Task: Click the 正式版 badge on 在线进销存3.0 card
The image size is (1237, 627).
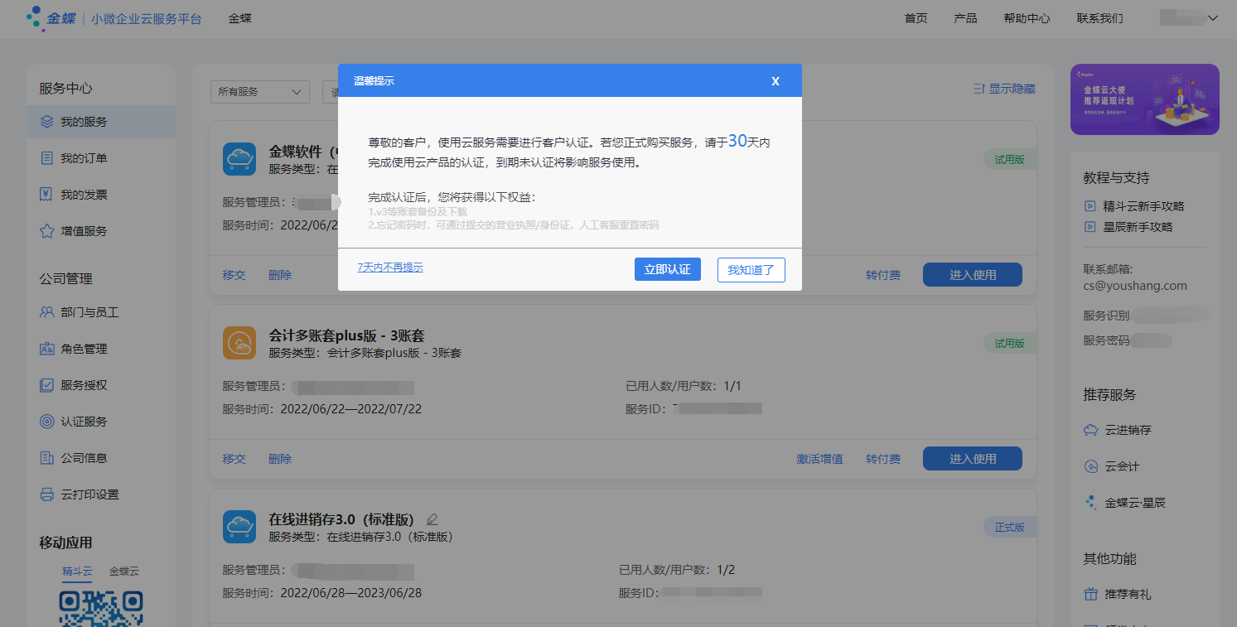Action: point(1009,528)
